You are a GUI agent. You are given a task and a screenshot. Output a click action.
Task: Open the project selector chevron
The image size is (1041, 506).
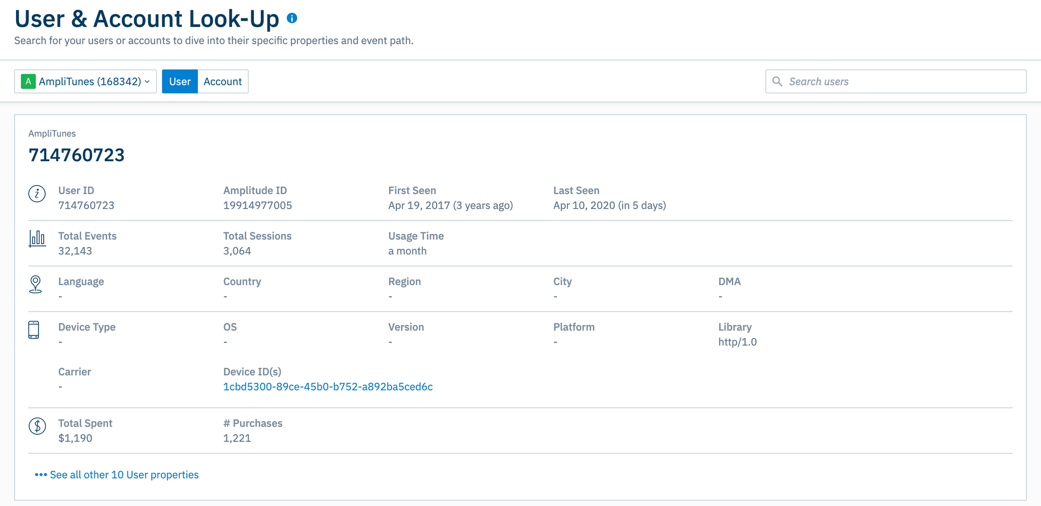tap(148, 81)
